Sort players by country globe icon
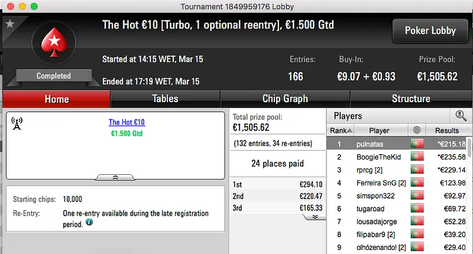 click(416, 131)
